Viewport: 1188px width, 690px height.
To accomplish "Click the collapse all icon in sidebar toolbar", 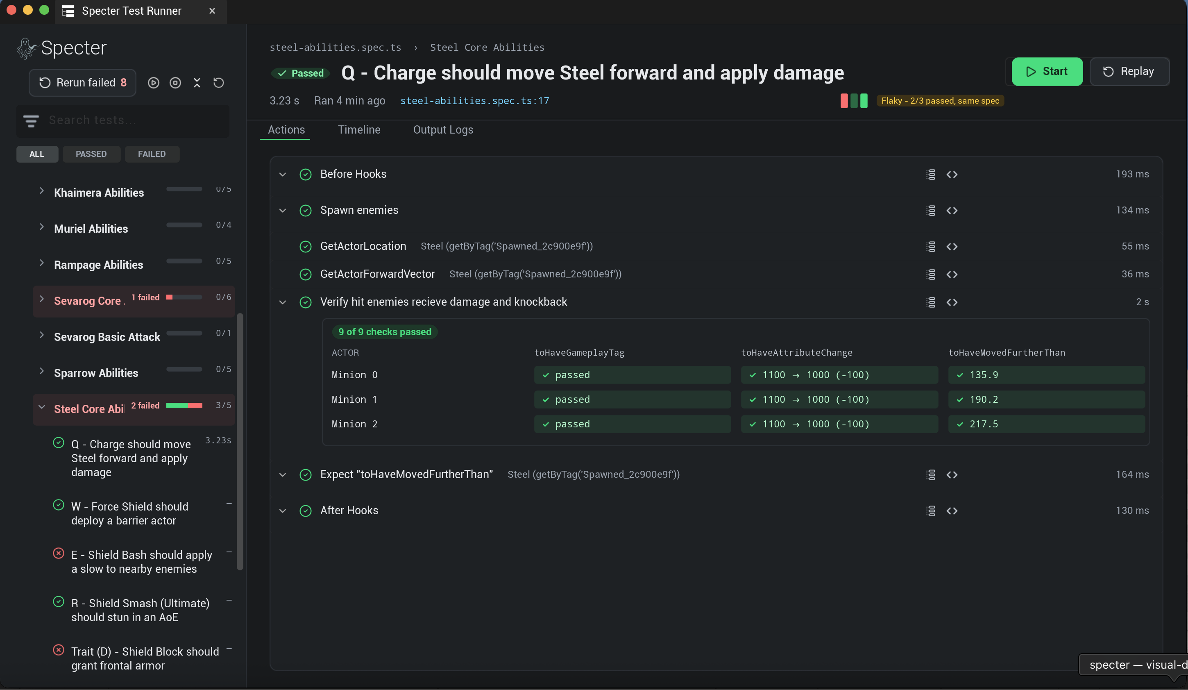I will click(197, 83).
